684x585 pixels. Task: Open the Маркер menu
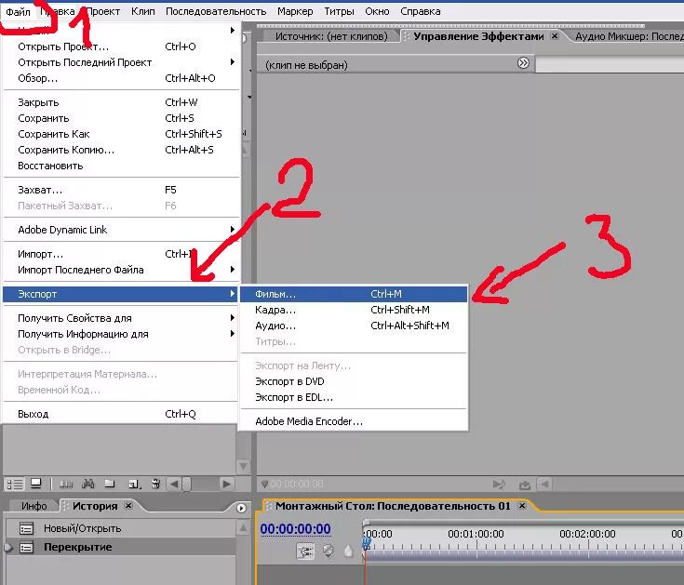[295, 11]
